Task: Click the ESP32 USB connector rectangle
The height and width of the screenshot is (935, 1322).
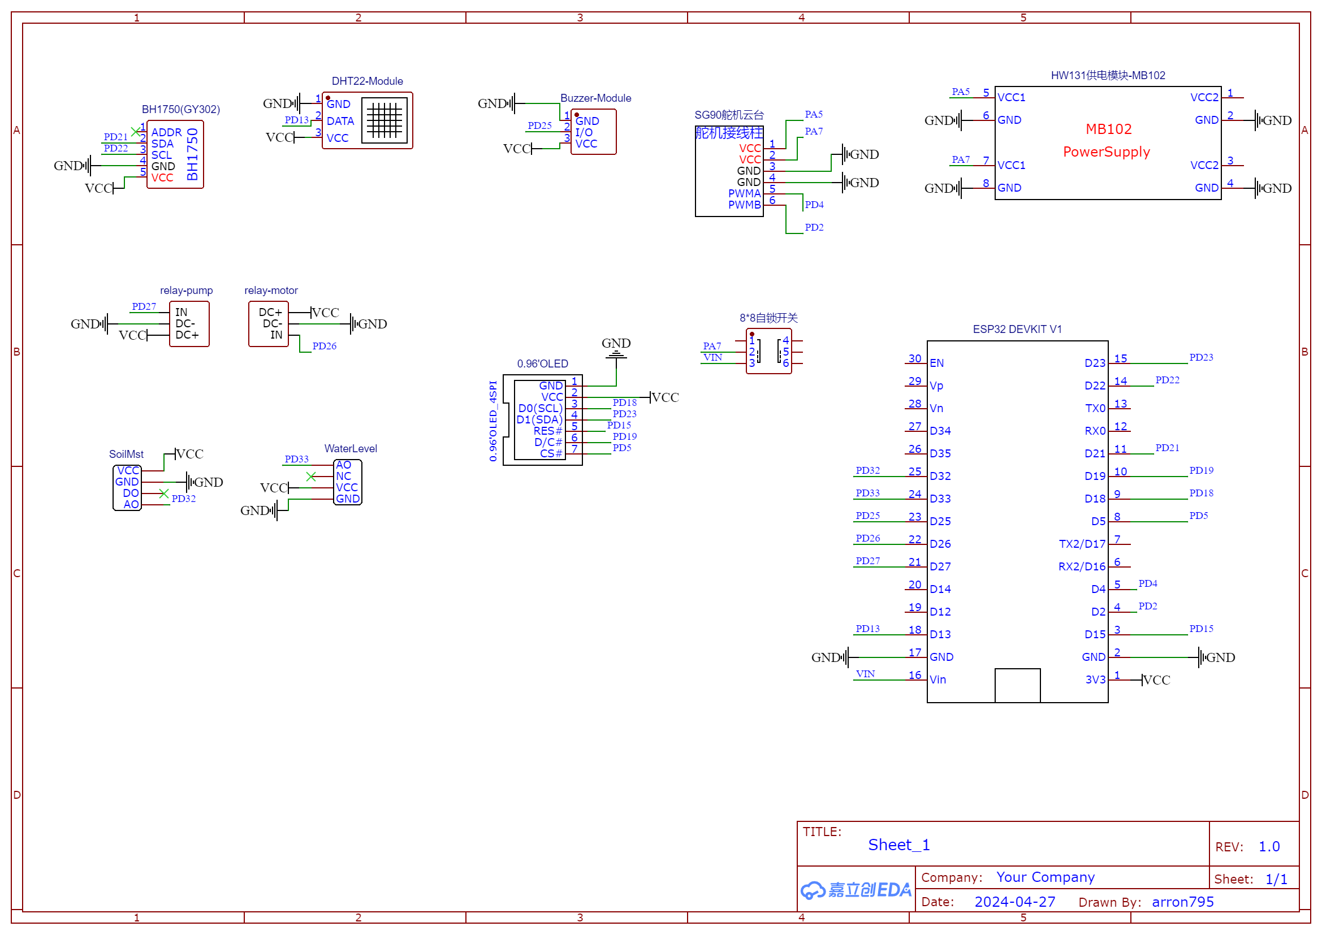Action: pos(1017,686)
